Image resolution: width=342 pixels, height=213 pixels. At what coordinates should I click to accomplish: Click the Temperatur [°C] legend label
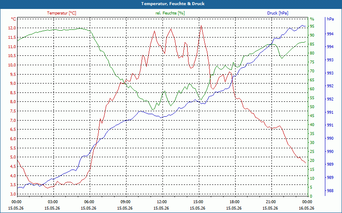(x=62, y=13)
